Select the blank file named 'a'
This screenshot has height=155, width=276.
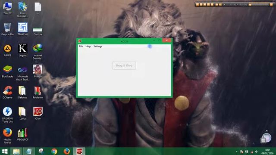pyautogui.click(x=38, y=8)
